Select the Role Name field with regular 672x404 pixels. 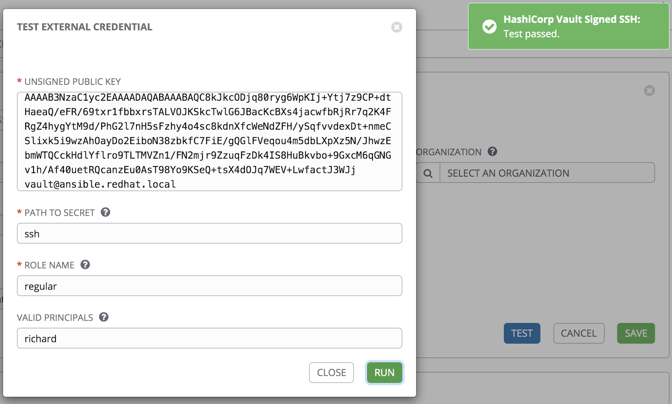209,286
